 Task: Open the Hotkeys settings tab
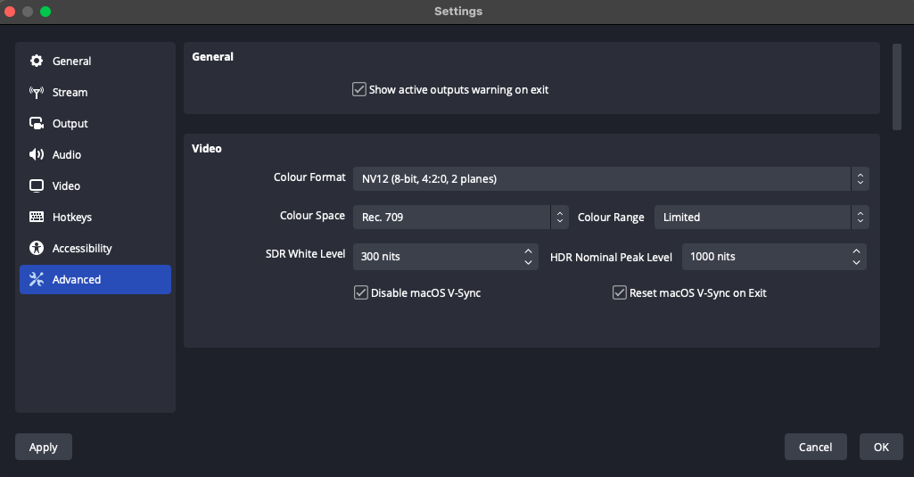71,218
